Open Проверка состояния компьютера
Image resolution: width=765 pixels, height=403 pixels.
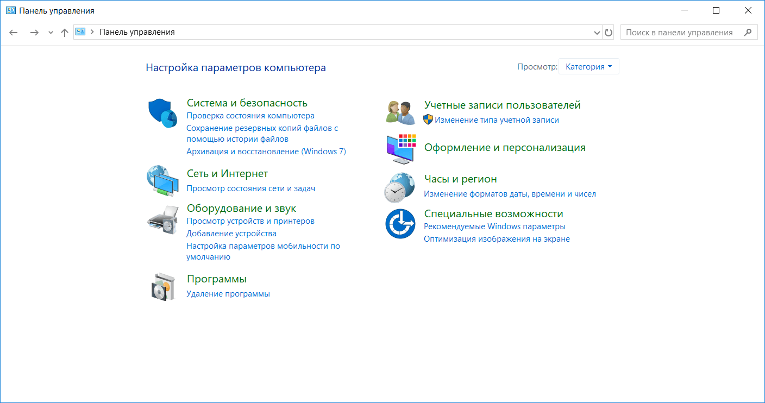pos(250,116)
